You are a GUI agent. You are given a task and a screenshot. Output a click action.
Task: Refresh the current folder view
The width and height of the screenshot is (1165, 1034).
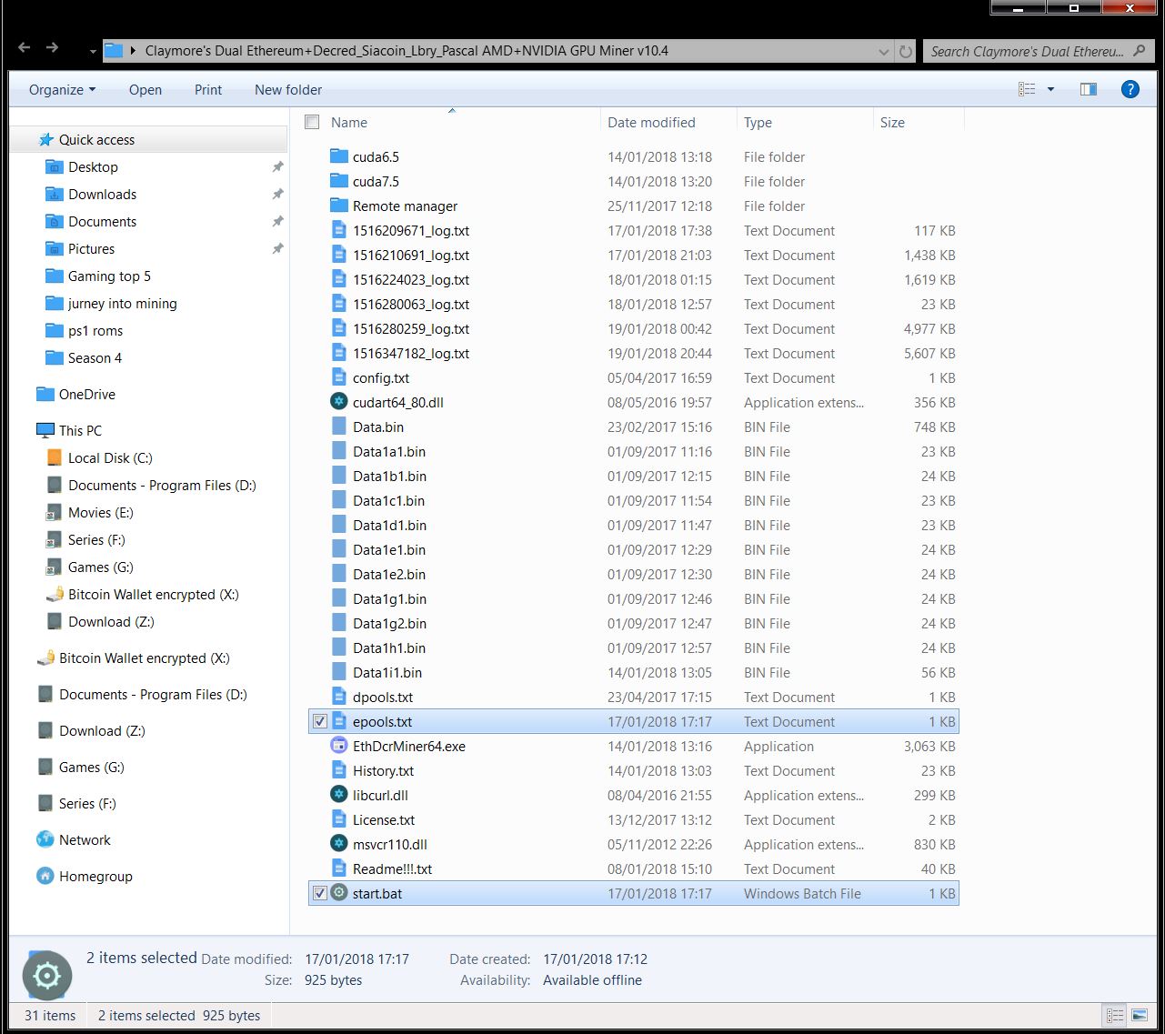(x=906, y=52)
